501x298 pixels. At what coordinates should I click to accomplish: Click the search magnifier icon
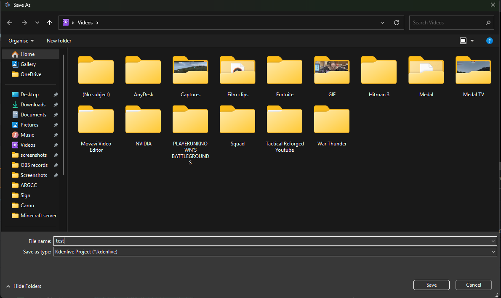[x=488, y=23]
